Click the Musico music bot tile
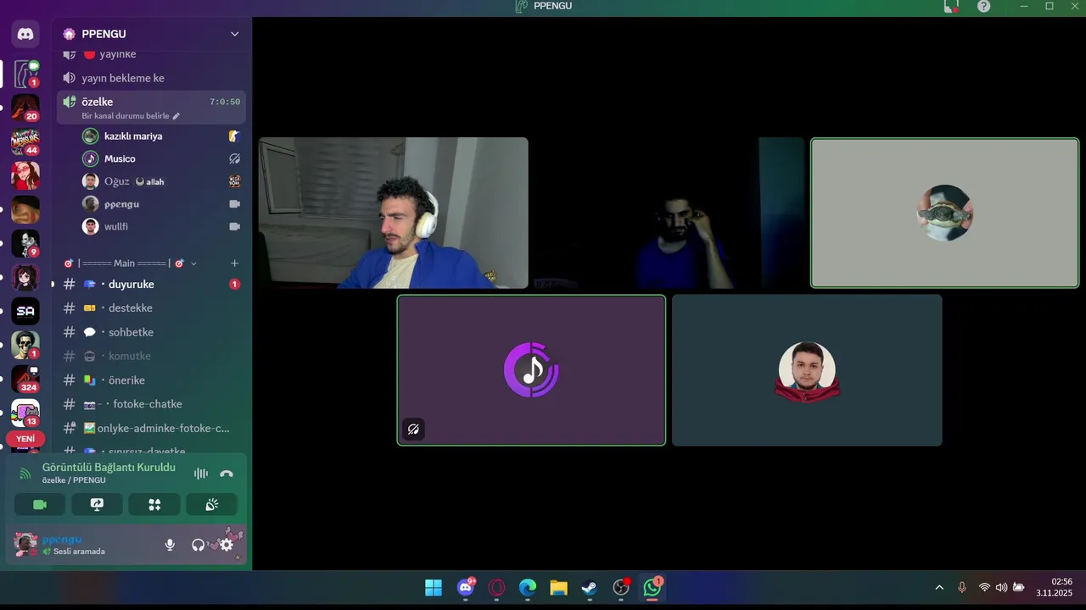1086x610 pixels. pos(531,370)
